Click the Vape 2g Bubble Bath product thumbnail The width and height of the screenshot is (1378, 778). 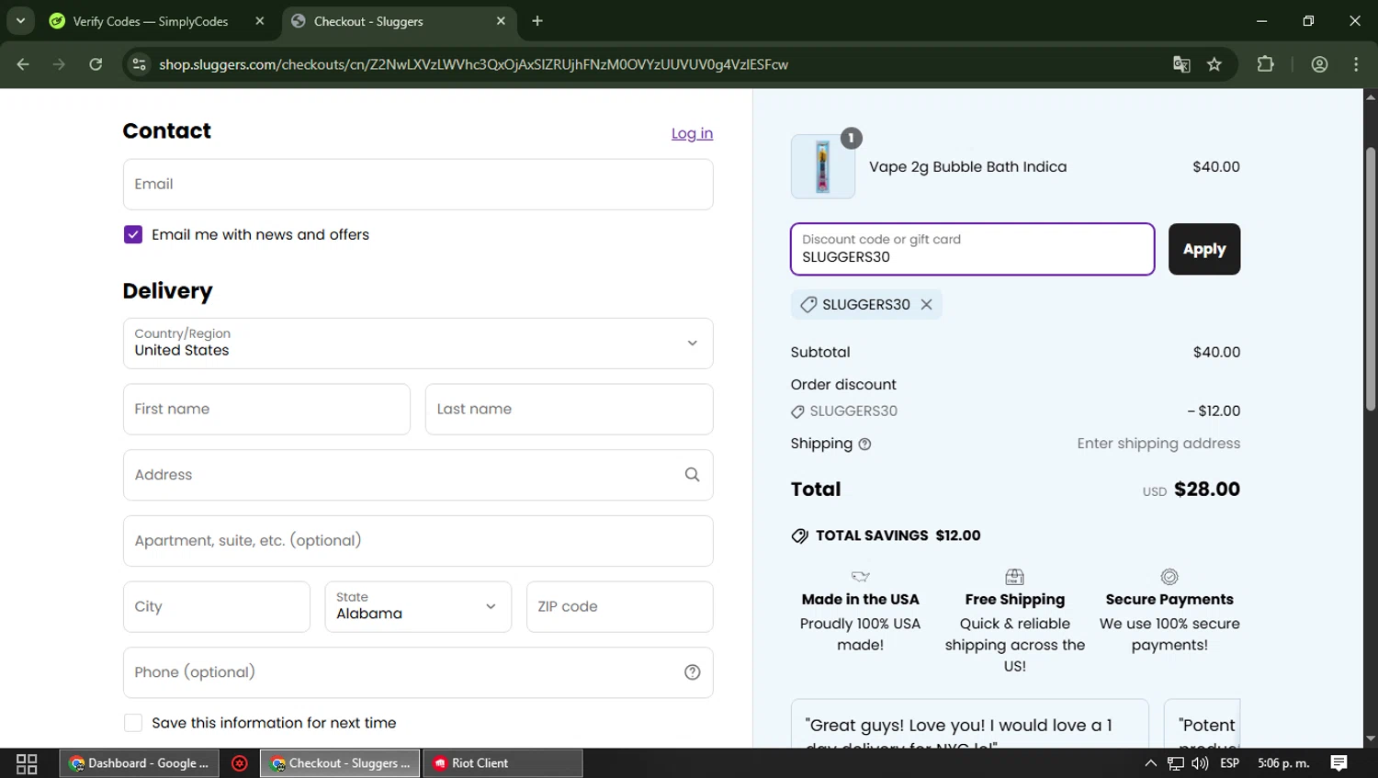[x=823, y=167]
